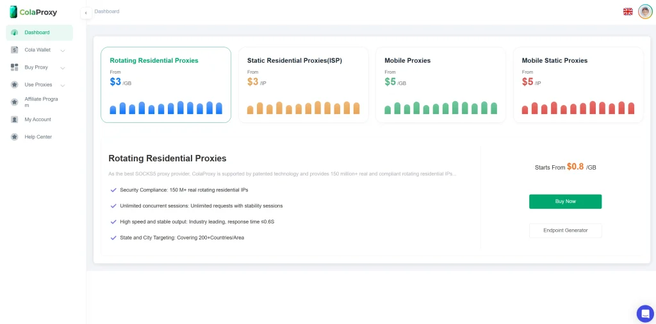
Task: Click the green Buy Now button
Action: (x=565, y=202)
